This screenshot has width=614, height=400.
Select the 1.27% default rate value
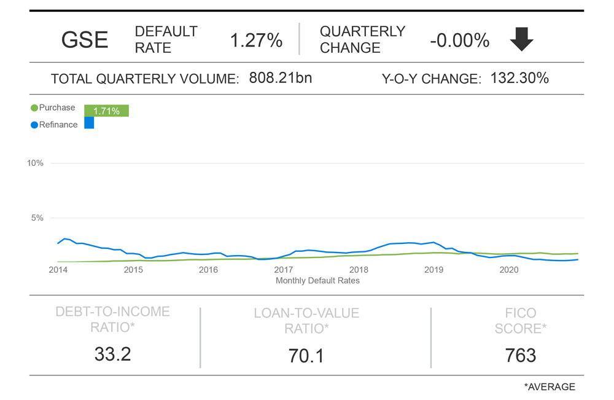[256, 41]
